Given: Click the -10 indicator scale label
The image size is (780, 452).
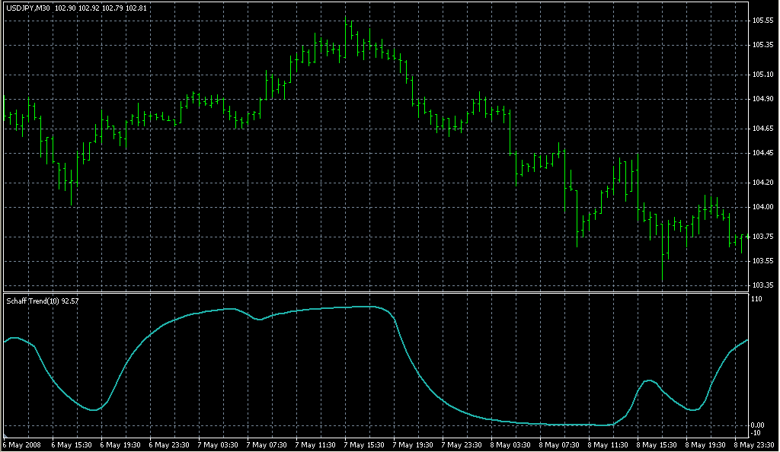Looking at the screenshot, I should (x=758, y=432).
